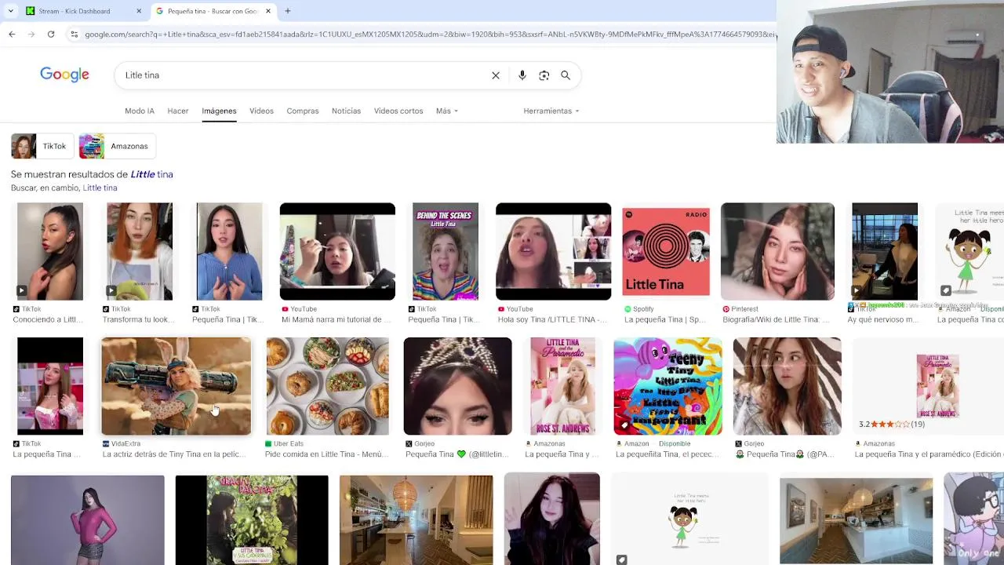View site information icon in address bar
Screen dimensions: 1004x565
(x=75, y=35)
